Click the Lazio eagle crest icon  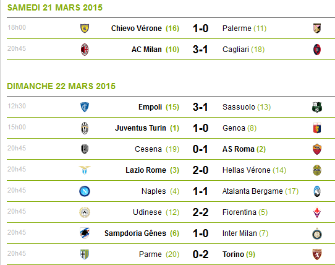pos(85,170)
